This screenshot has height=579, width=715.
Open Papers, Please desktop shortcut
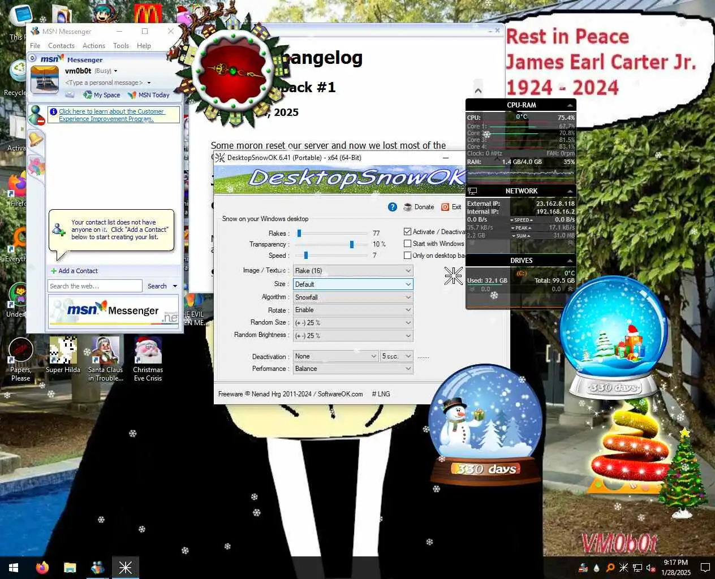(x=20, y=359)
